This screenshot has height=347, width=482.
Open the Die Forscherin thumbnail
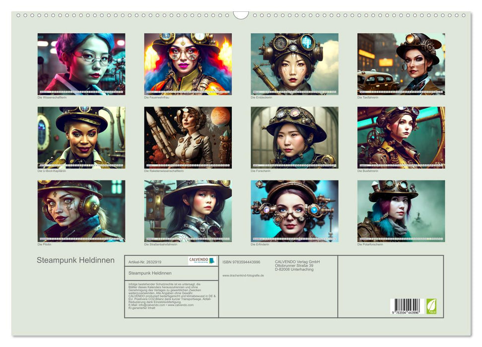294,138
